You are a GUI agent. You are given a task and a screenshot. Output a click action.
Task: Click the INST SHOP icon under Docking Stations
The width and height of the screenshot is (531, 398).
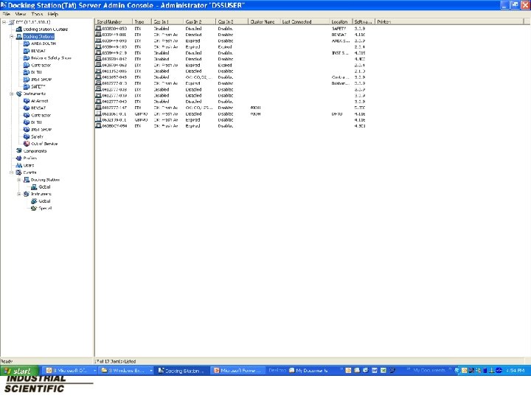[x=27, y=79]
